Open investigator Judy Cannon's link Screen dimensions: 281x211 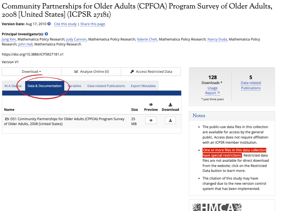(76, 39)
